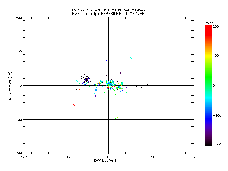Click the green X marker above the central cluster
This screenshot has width=228, height=171.
[x=113, y=68]
